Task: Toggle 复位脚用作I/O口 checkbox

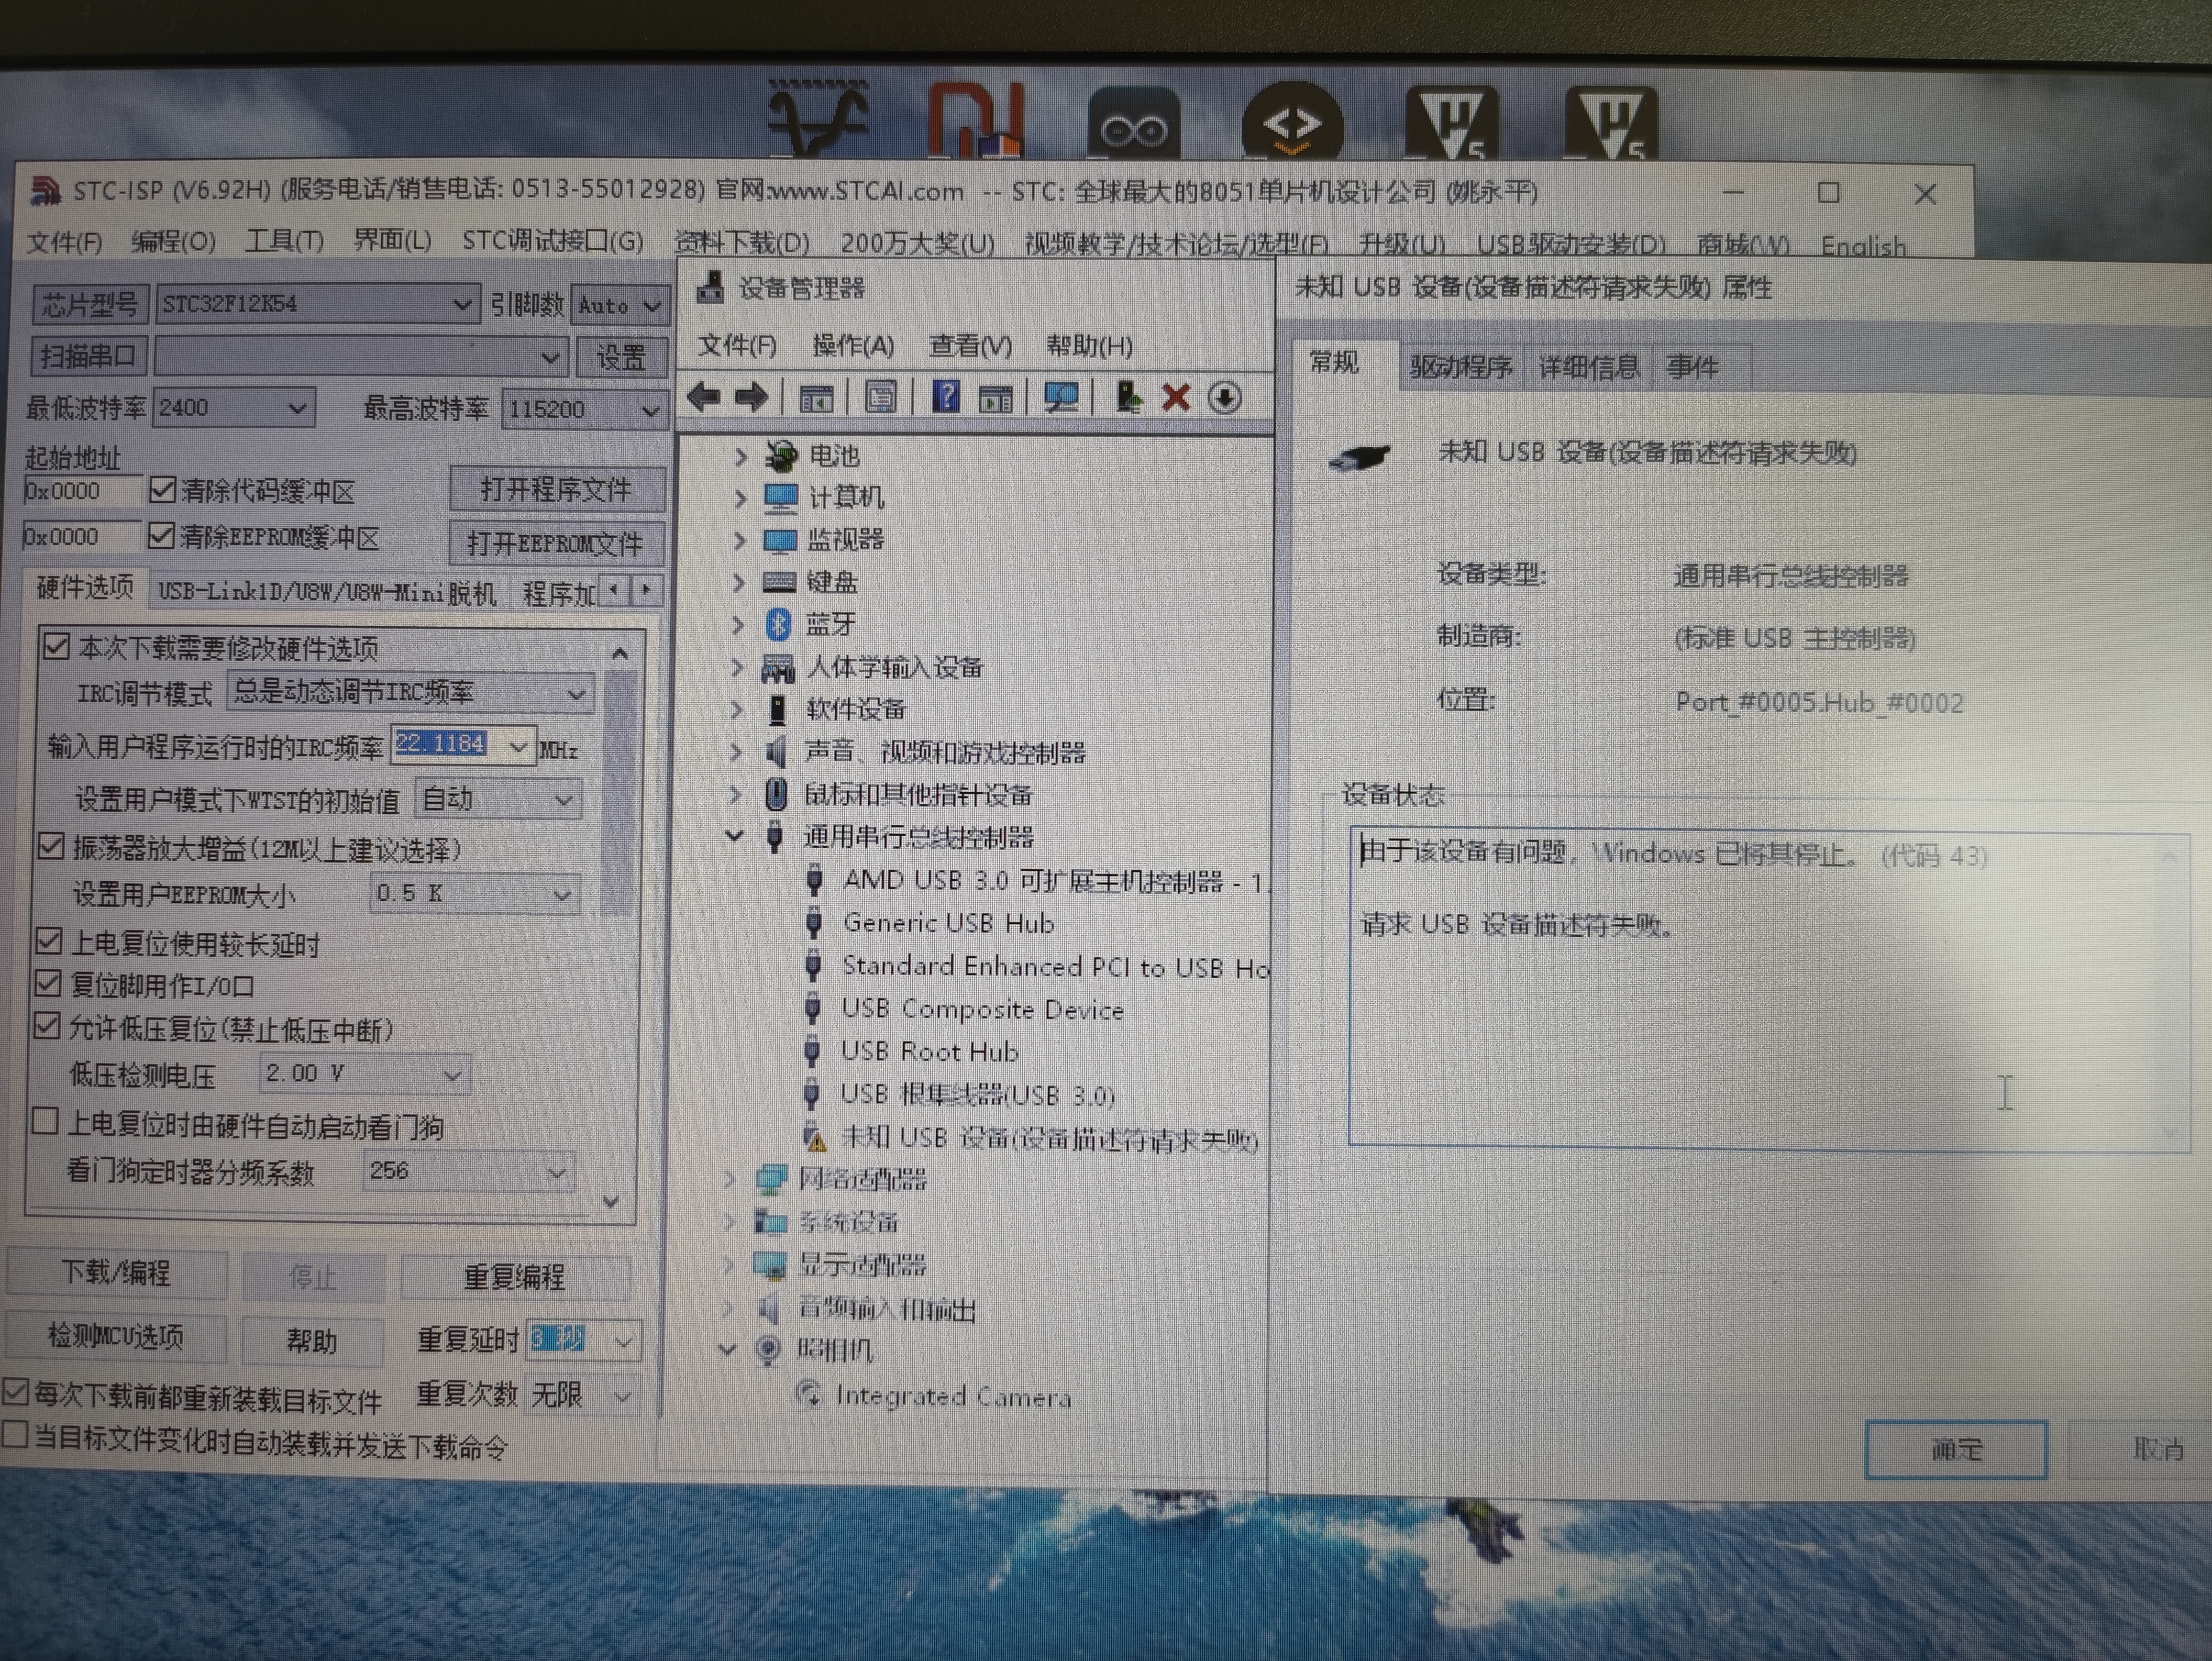Action: coord(48,983)
